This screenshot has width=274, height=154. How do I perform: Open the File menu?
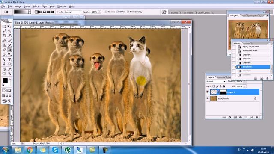click(3, 6)
